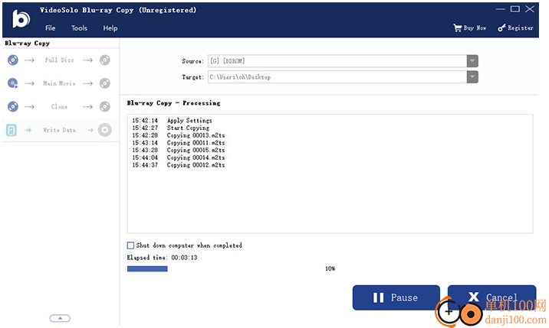549x328 pixels.
Task: Open the Help menu
Action: 110,28
